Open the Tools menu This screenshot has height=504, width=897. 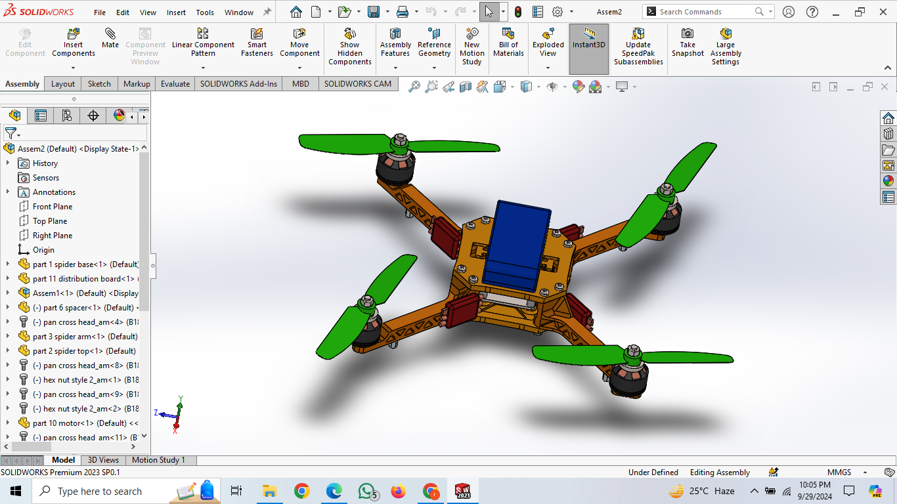pyautogui.click(x=205, y=12)
